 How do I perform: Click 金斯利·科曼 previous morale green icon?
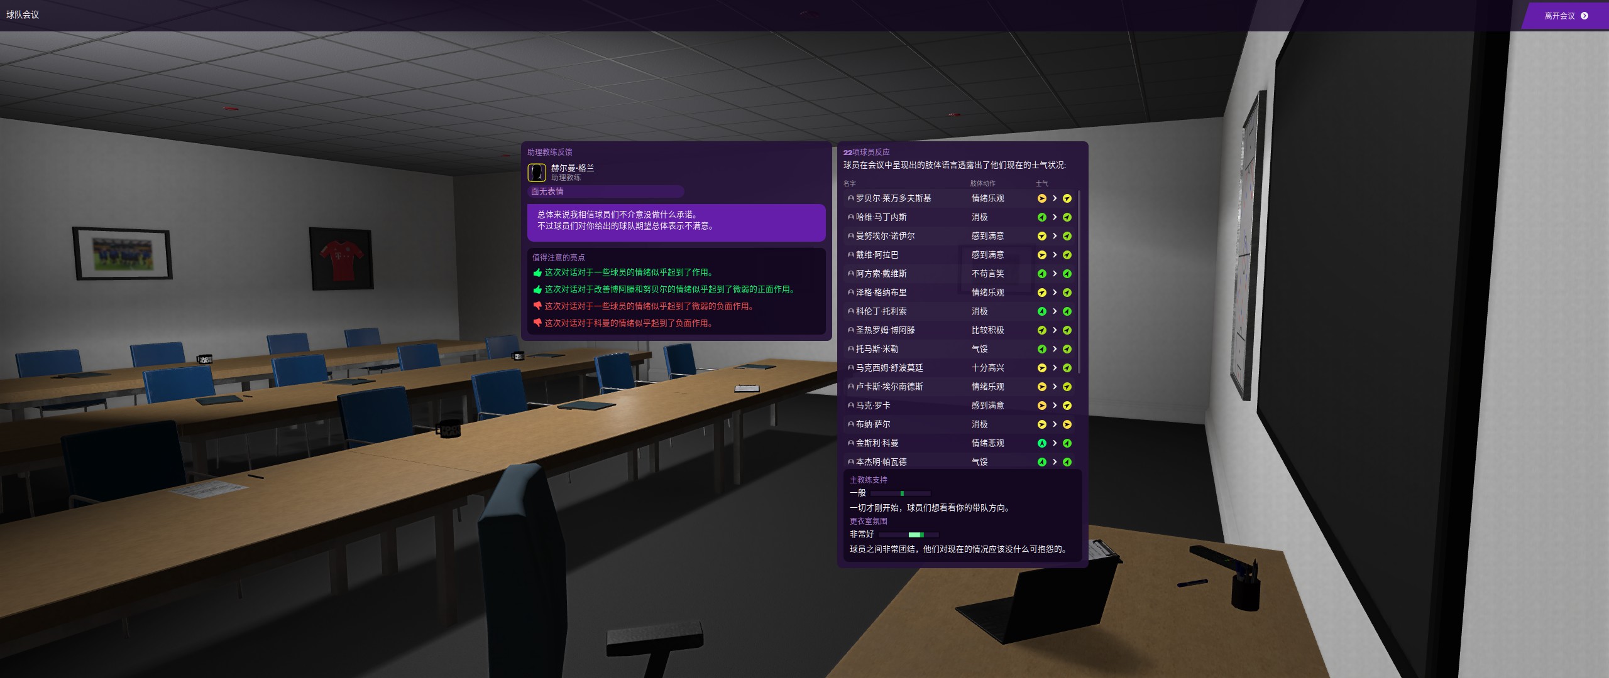[1041, 443]
